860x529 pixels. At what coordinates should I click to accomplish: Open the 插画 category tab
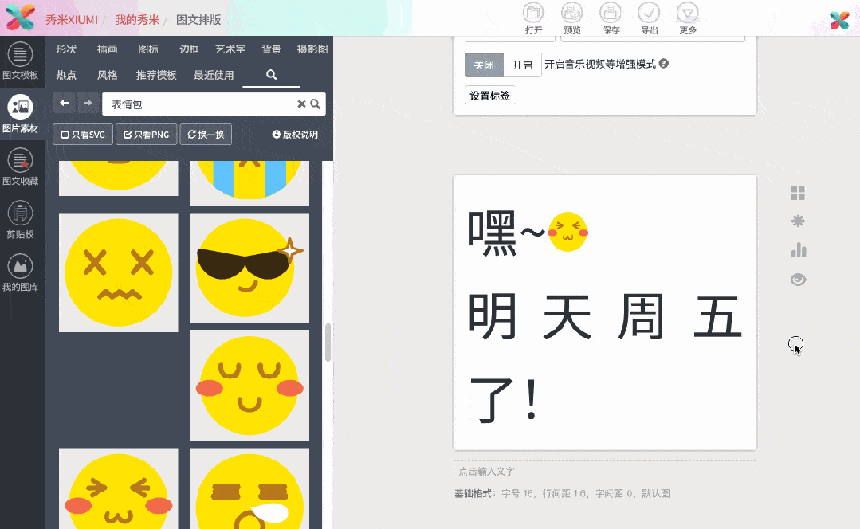pos(107,49)
